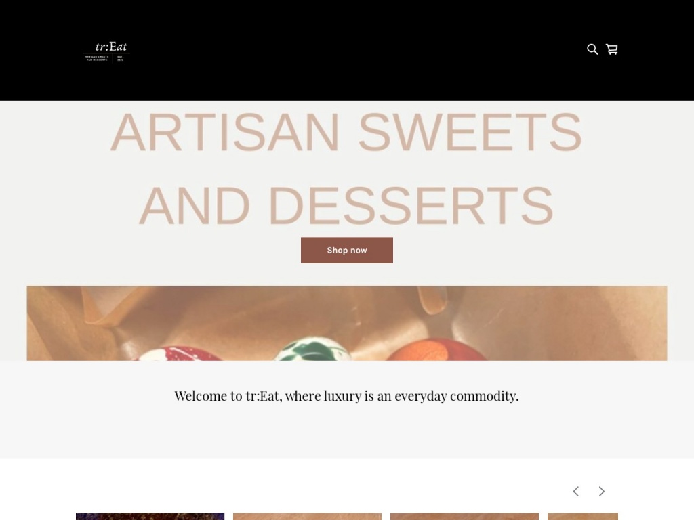Viewport: 694px width, 520px height.
Task: Click the 'ARTISAN SWEETS' heading line
Action: 346,132
